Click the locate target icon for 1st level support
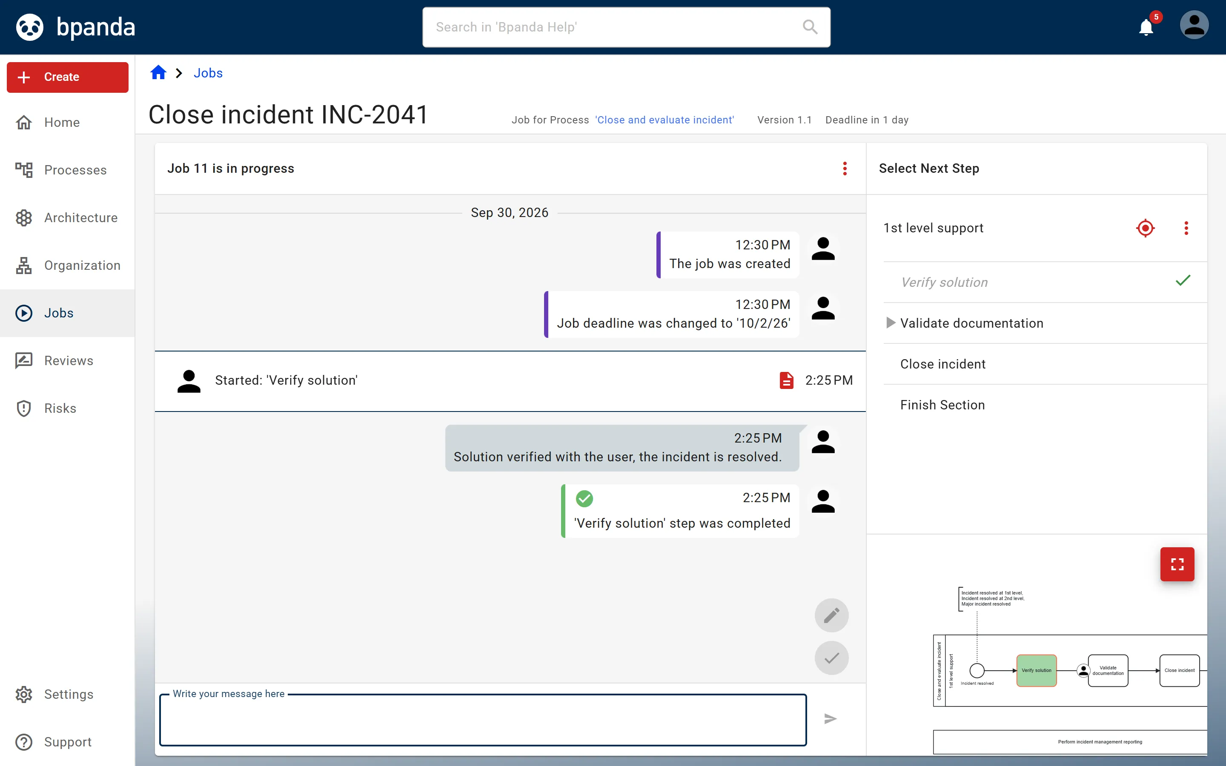The width and height of the screenshot is (1226, 766). point(1146,228)
